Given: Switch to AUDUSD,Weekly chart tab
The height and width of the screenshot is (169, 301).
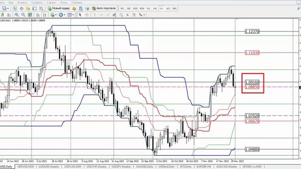Looking at the screenshot, I should pos(49,167).
